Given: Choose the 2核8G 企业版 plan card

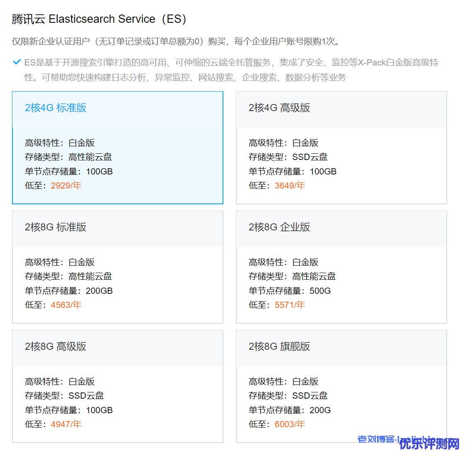Looking at the screenshot, I should 341,267.
